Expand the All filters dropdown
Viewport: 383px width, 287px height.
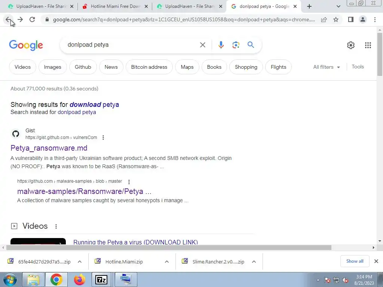[327, 67]
